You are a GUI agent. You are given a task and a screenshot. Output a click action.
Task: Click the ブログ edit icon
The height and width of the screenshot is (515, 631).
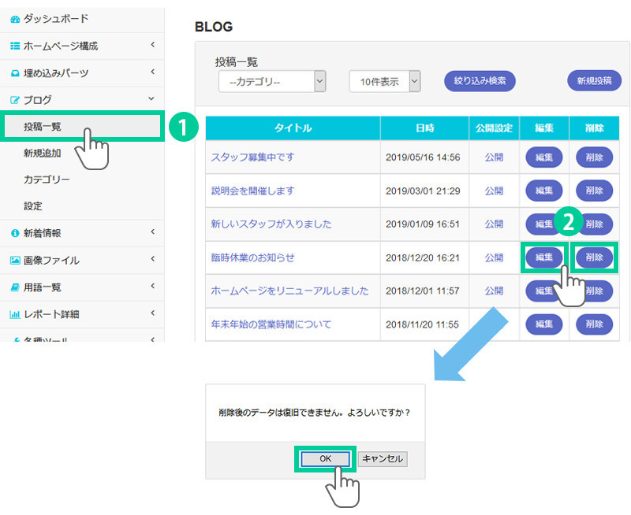click(x=14, y=100)
